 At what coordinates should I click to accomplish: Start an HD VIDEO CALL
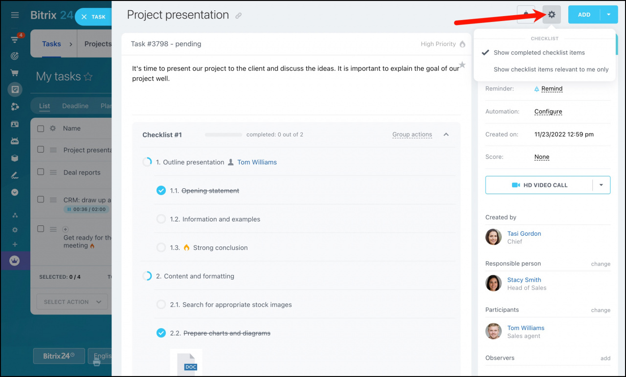click(x=539, y=185)
